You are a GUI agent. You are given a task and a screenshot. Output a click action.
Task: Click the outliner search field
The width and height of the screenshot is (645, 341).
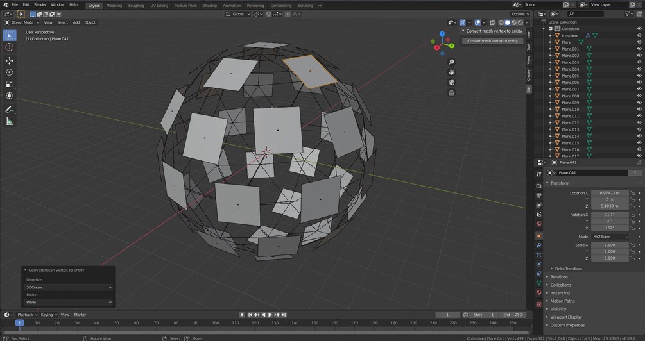pyautogui.click(x=586, y=14)
